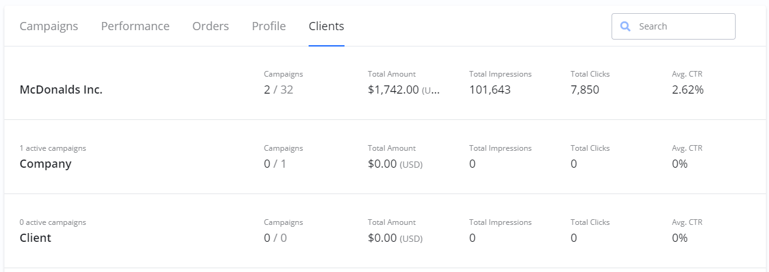This screenshot has height=272, width=769.
Task: Click the 7,850 total clicks value
Action: coord(584,90)
